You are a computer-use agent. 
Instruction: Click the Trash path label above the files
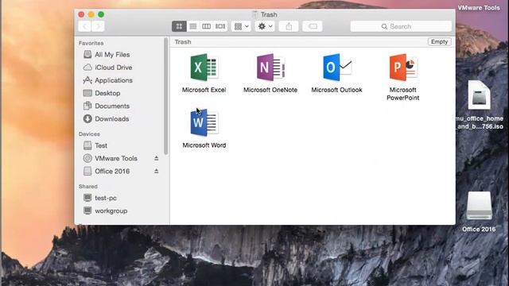183,42
